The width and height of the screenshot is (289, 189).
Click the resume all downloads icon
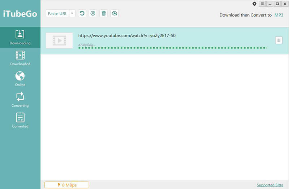(x=82, y=13)
